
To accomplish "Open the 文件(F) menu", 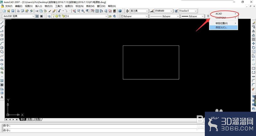I will tap(9, 6).
